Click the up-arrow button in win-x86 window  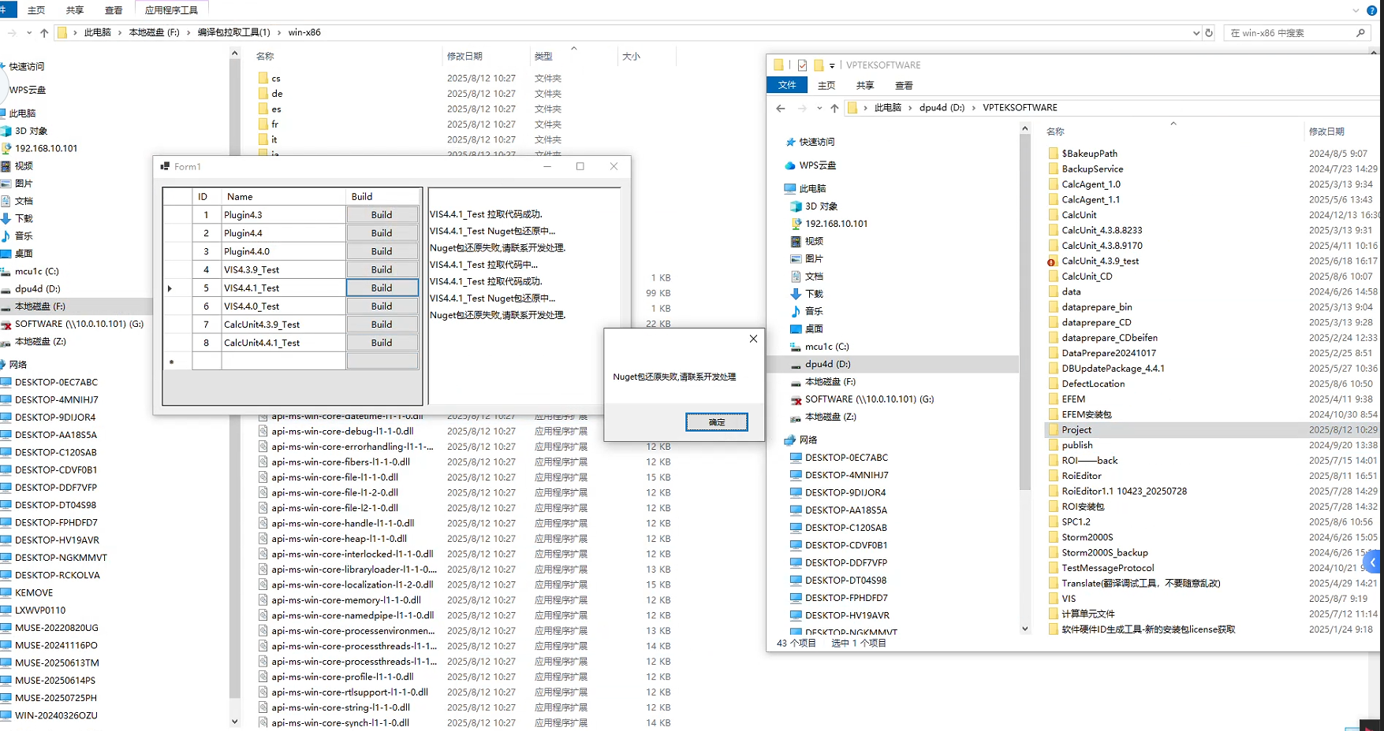click(x=44, y=33)
